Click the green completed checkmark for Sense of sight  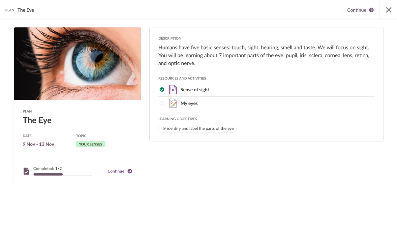(162, 89)
